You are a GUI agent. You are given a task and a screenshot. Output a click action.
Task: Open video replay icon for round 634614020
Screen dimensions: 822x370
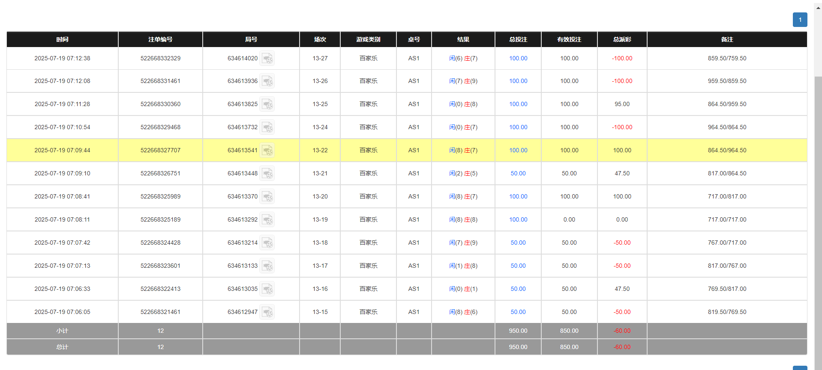coord(267,58)
